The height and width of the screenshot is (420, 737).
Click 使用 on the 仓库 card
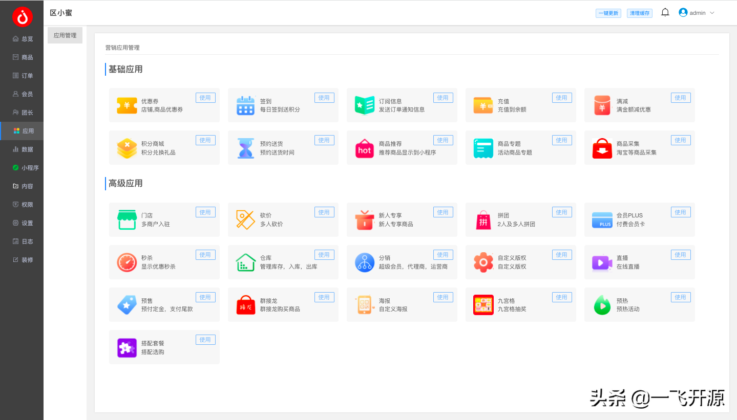click(x=324, y=255)
